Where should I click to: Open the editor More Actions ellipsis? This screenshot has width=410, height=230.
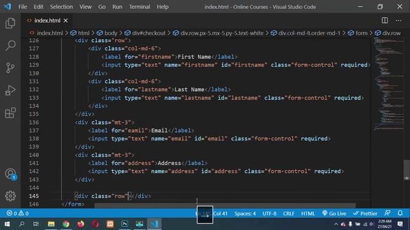[398, 20]
